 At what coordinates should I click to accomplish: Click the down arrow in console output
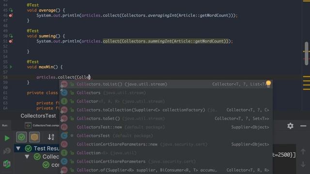[x=303, y=164]
